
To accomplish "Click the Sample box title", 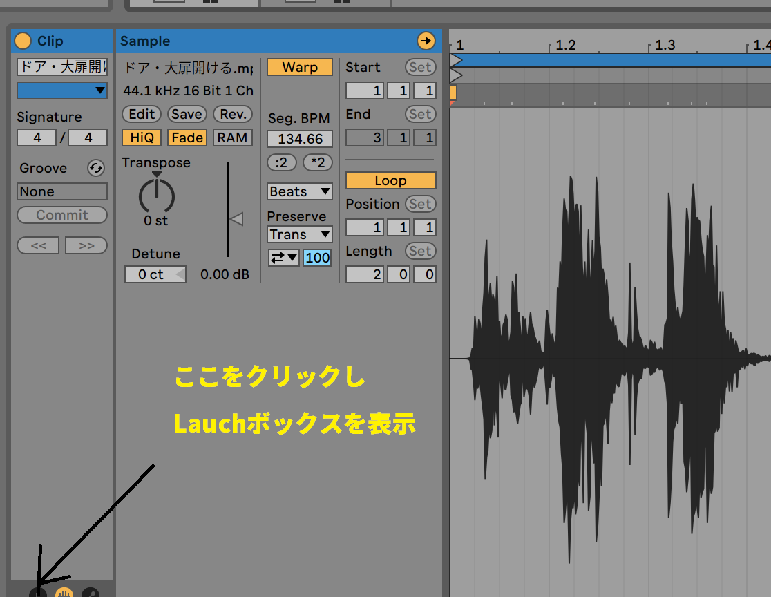I will coord(145,41).
